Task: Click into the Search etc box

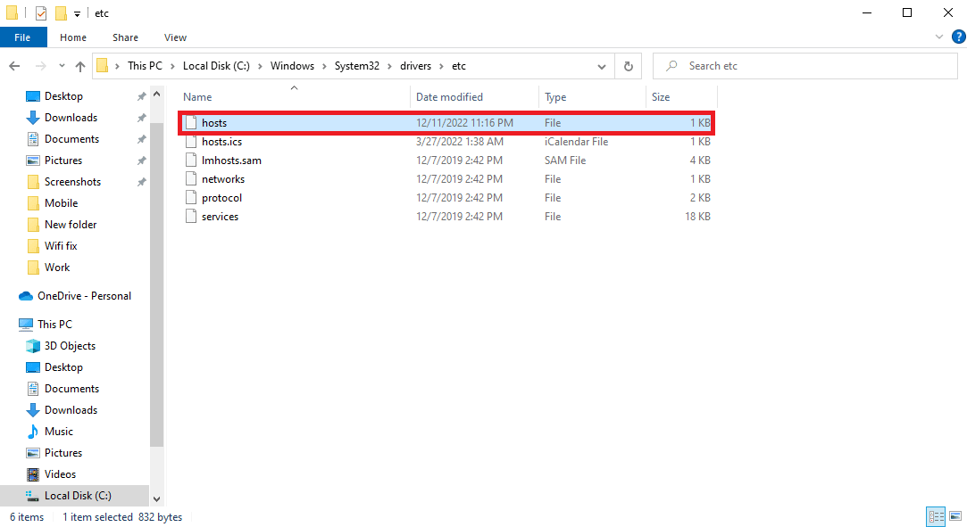Action: (x=804, y=66)
